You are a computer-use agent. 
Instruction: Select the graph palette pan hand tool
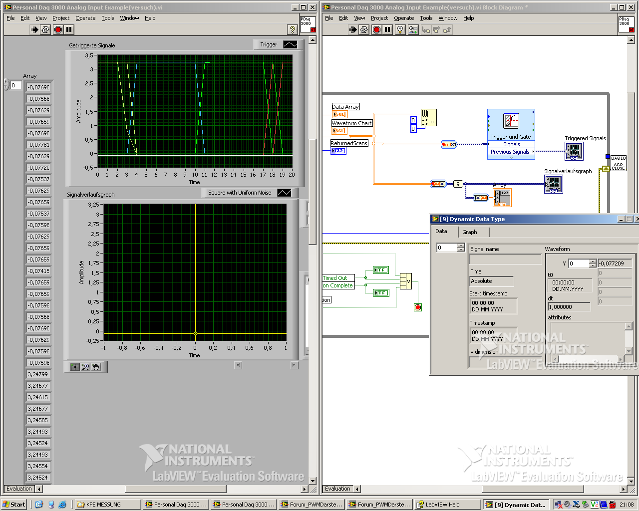point(96,367)
